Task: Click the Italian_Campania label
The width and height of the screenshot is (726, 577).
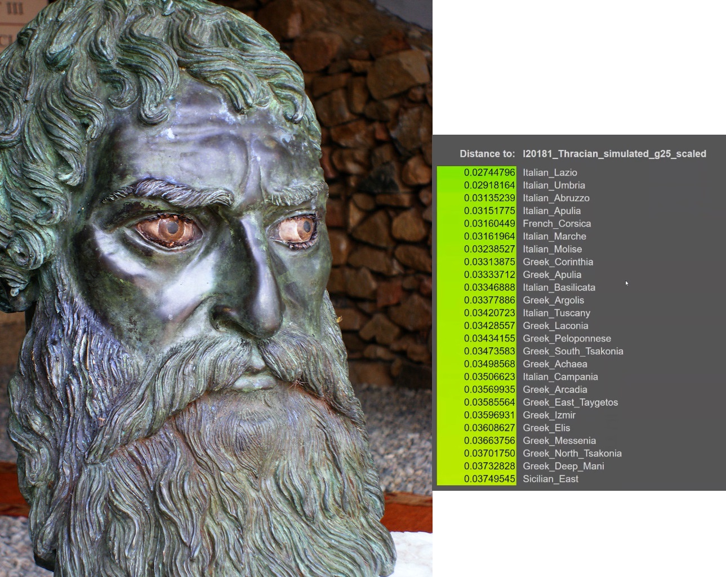Action: (560, 377)
